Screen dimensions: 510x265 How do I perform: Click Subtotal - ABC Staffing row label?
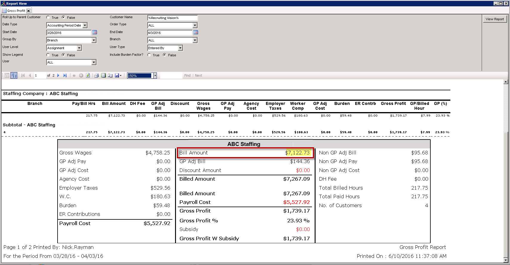[x=29, y=125]
